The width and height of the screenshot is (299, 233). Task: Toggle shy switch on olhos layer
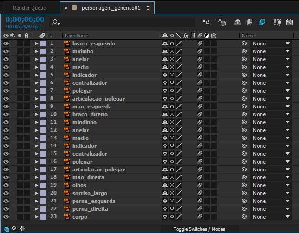pyautogui.click(x=165, y=185)
